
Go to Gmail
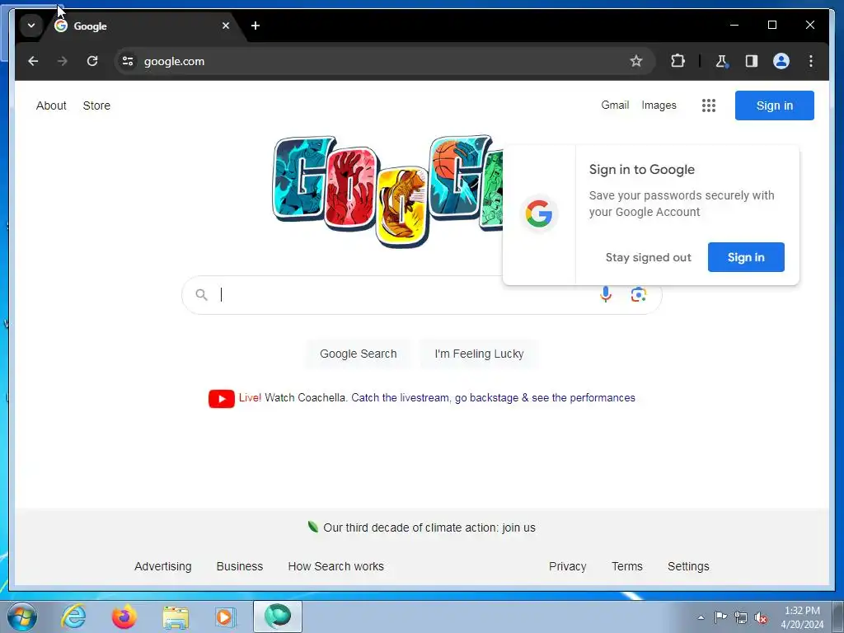click(x=615, y=105)
